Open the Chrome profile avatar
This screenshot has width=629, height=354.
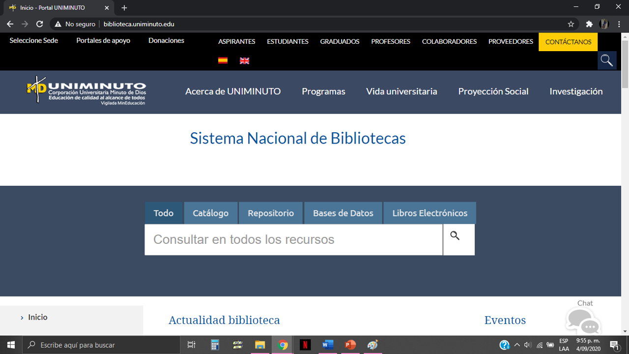pos(604,24)
